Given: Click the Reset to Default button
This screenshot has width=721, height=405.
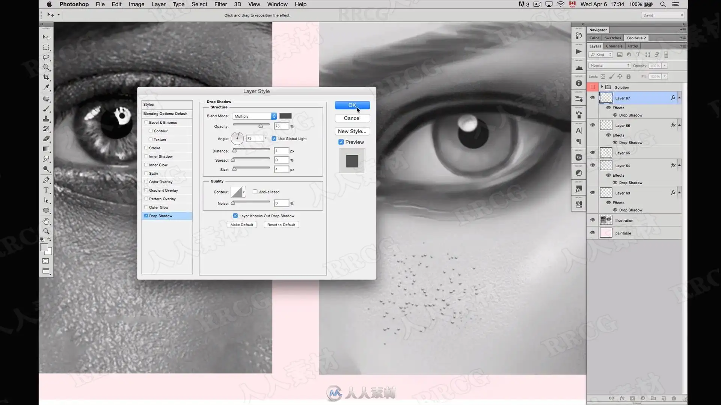Looking at the screenshot, I should (281, 225).
